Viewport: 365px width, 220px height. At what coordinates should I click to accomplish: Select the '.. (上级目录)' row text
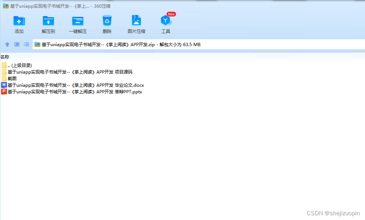[20, 66]
